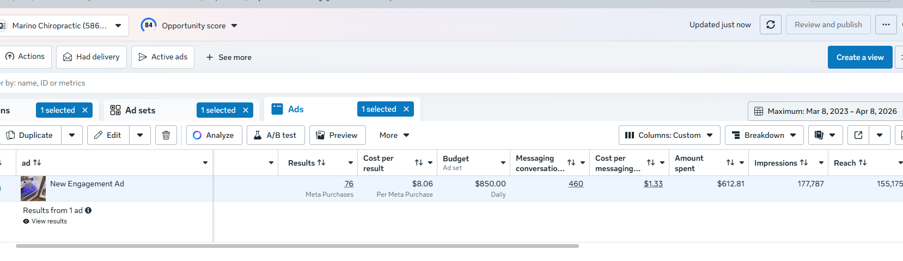The height and width of the screenshot is (261, 903).
Task: Click the info icon beside Results from 1 ad
Action: (88, 210)
